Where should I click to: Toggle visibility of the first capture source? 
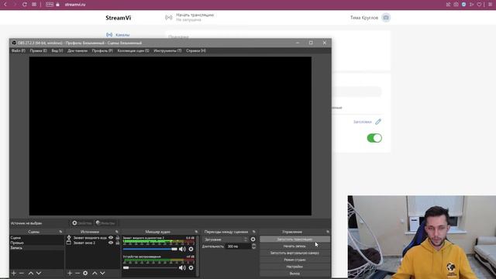(111, 238)
